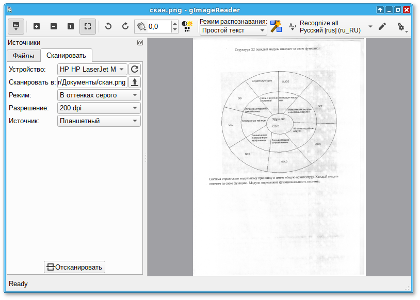Minimize the gImageReader window

[389, 10]
